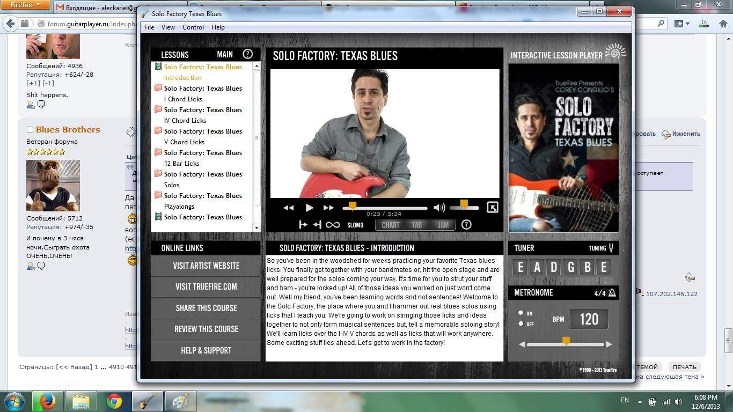Screen dimensions: 733x412
Task: Set loop end point marker icon
Action: click(x=317, y=225)
